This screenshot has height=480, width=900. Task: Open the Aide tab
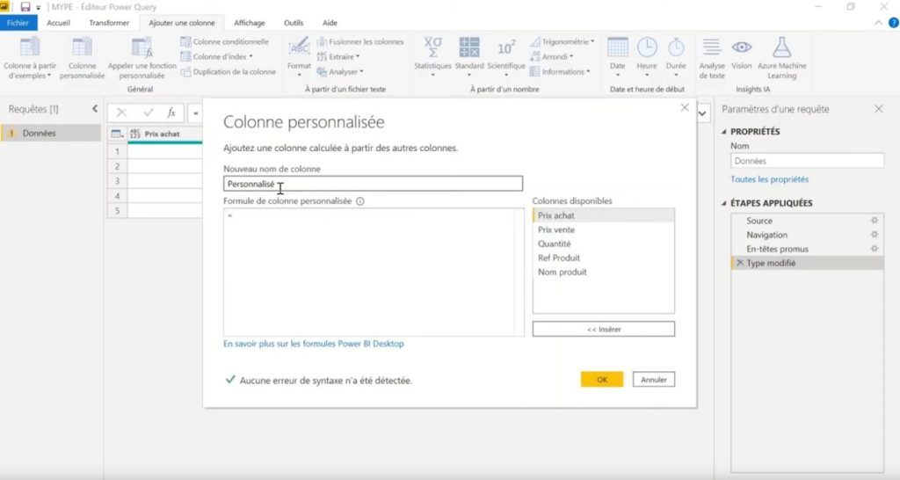(330, 23)
